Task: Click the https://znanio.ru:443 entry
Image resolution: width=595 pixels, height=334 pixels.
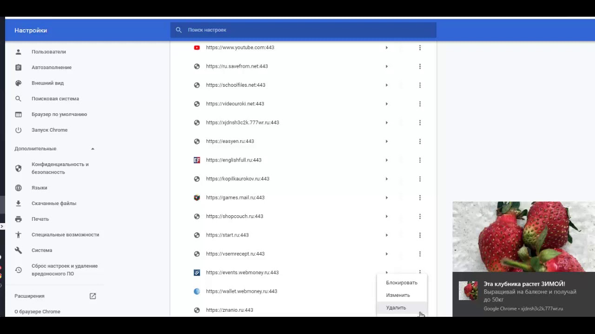Action: click(x=229, y=310)
